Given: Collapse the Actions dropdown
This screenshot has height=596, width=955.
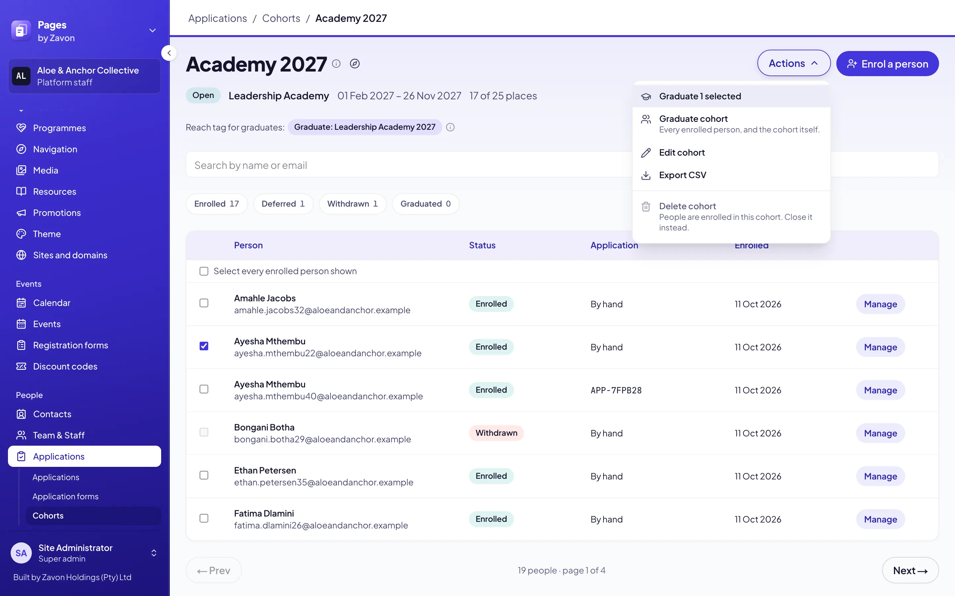Looking at the screenshot, I should pyautogui.click(x=794, y=63).
